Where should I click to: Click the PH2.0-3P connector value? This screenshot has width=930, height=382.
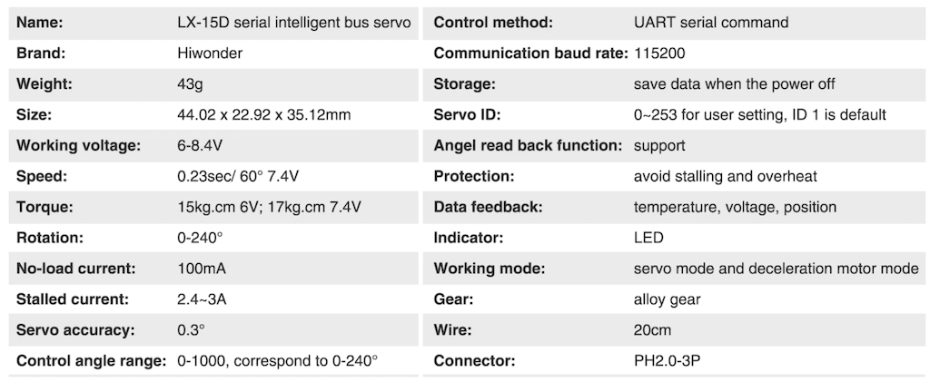click(667, 361)
